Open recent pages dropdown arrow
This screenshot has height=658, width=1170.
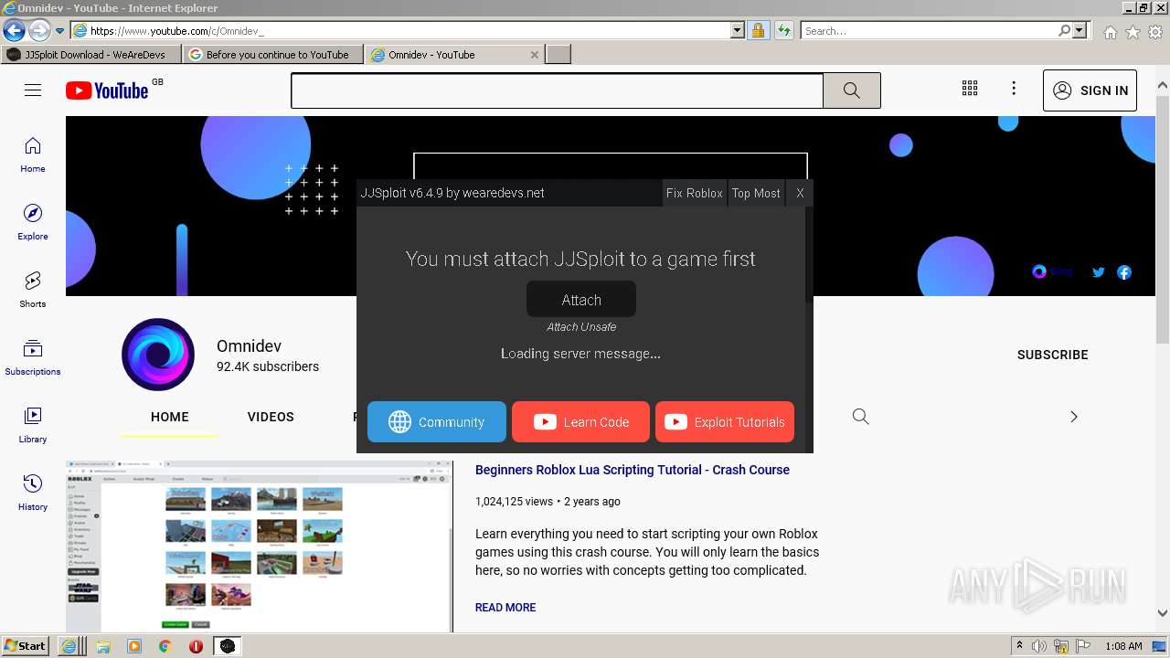coord(60,31)
